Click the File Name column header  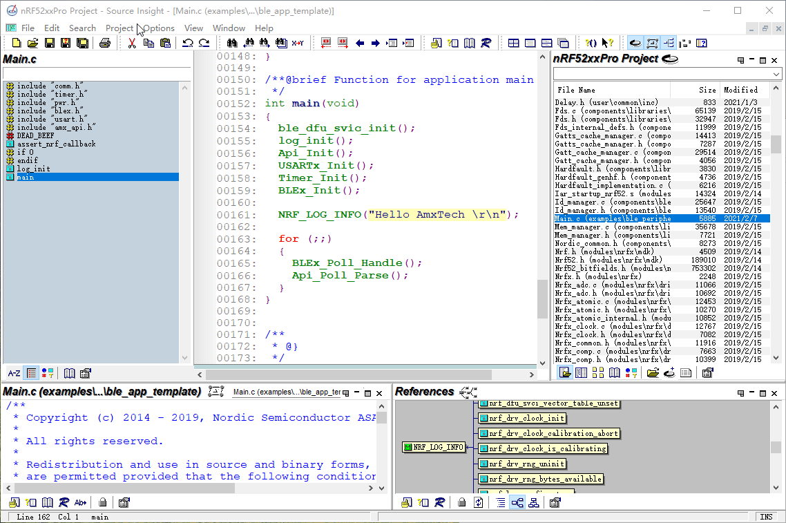(x=611, y=90)
